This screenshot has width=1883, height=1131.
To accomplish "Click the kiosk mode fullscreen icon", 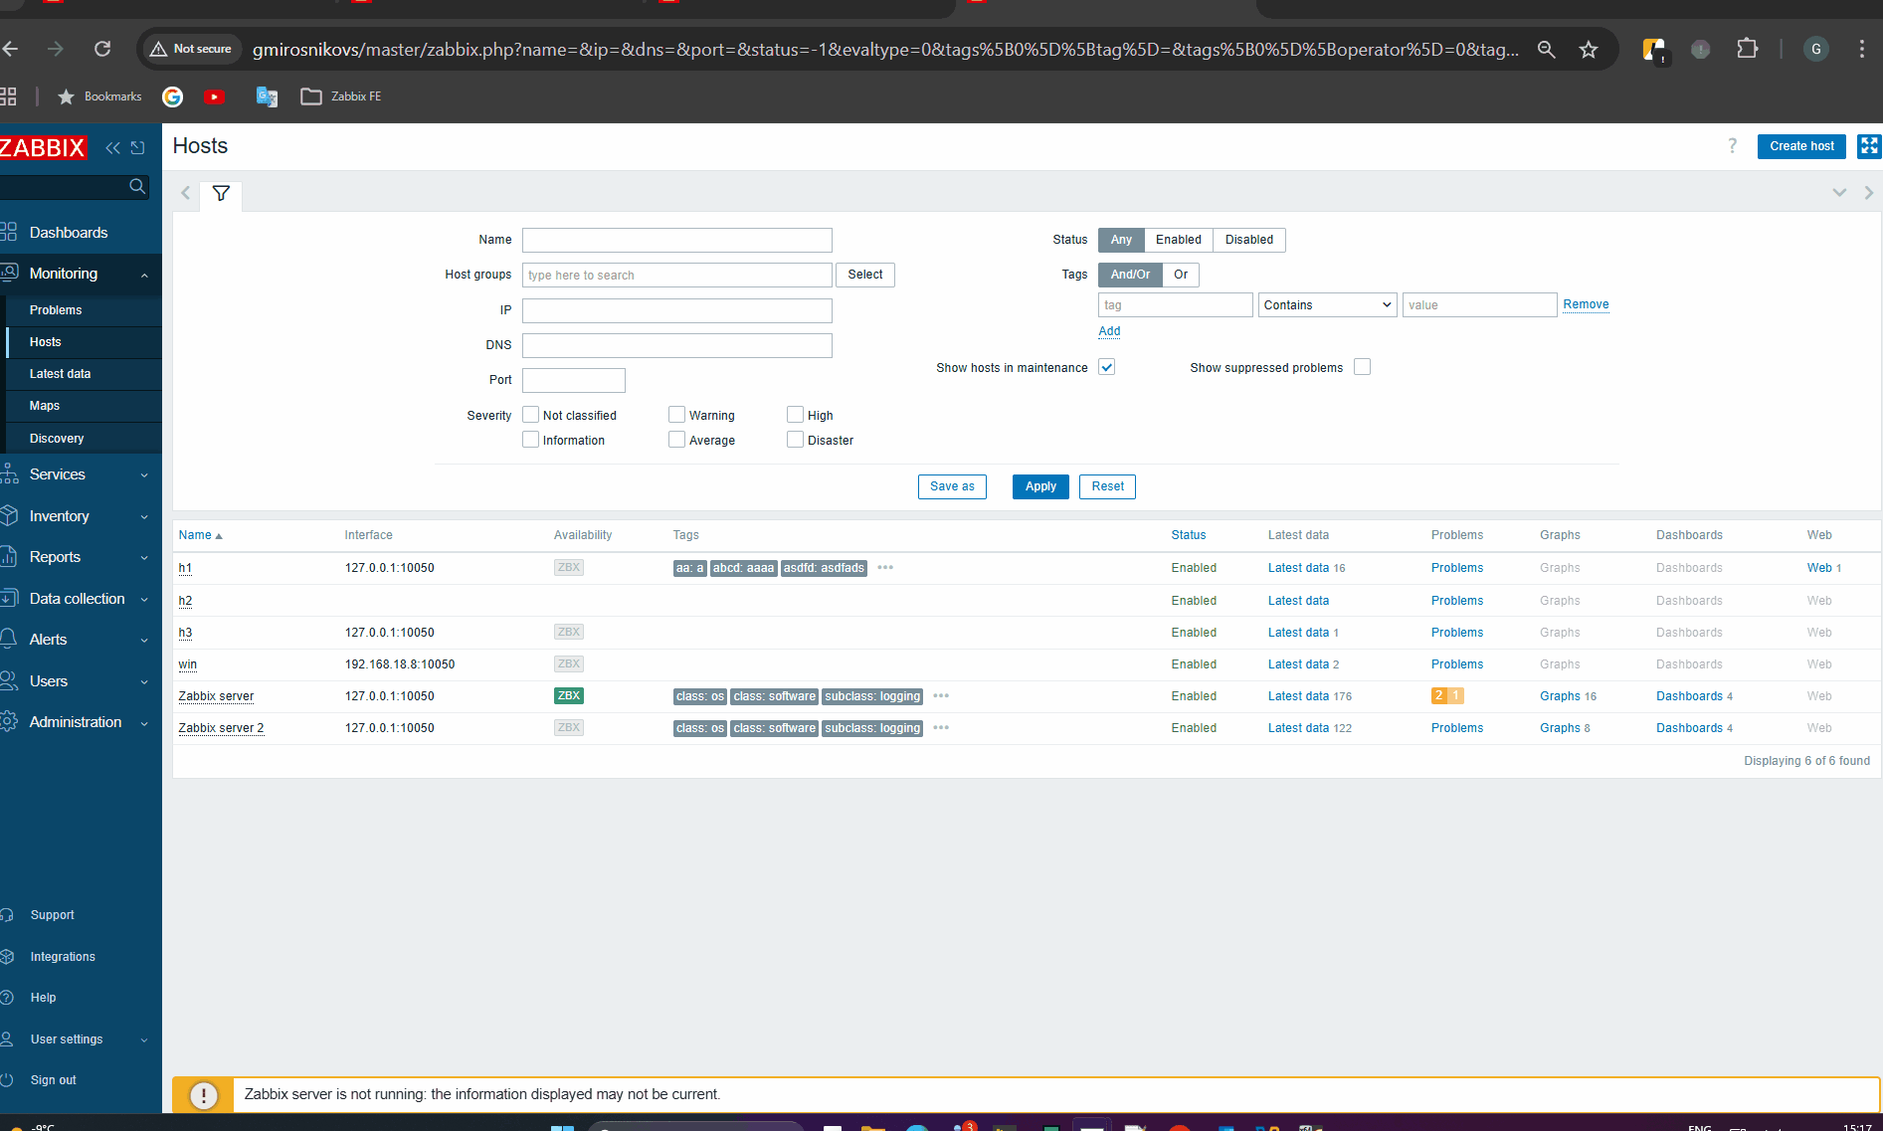I will click(1868, 146).
